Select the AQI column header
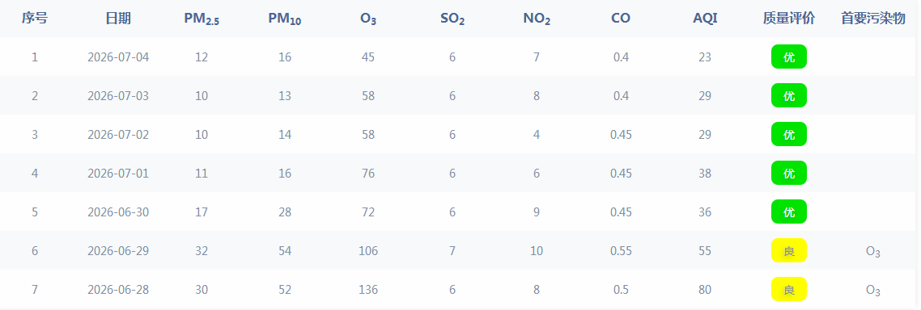 point(705,19)
